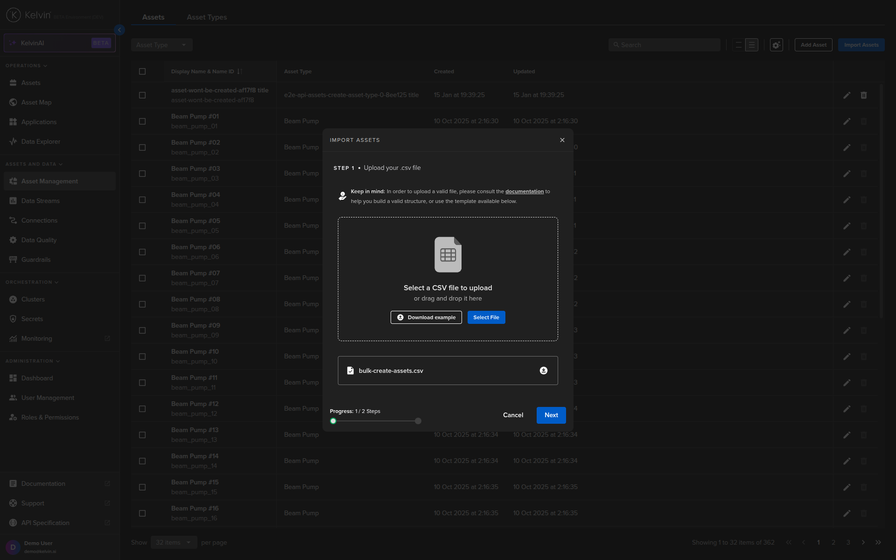The width and height of the screenshot is (896, 560).
Task: Close the Import Assets dialog
Action: coord(562,140)
